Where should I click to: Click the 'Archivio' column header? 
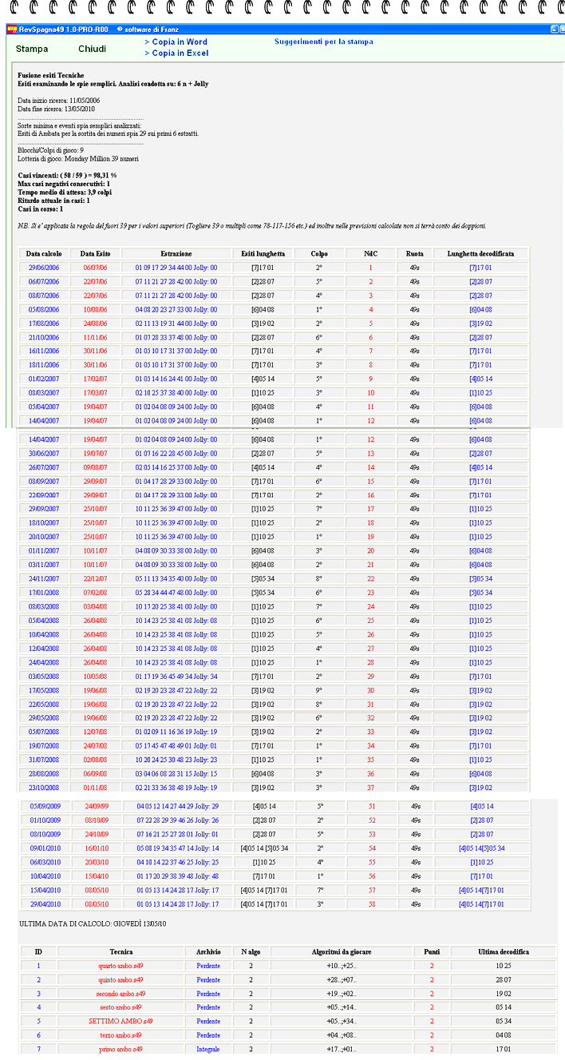tap(208, 951)
